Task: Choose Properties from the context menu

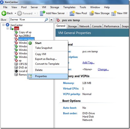Action: click(48, 76)
